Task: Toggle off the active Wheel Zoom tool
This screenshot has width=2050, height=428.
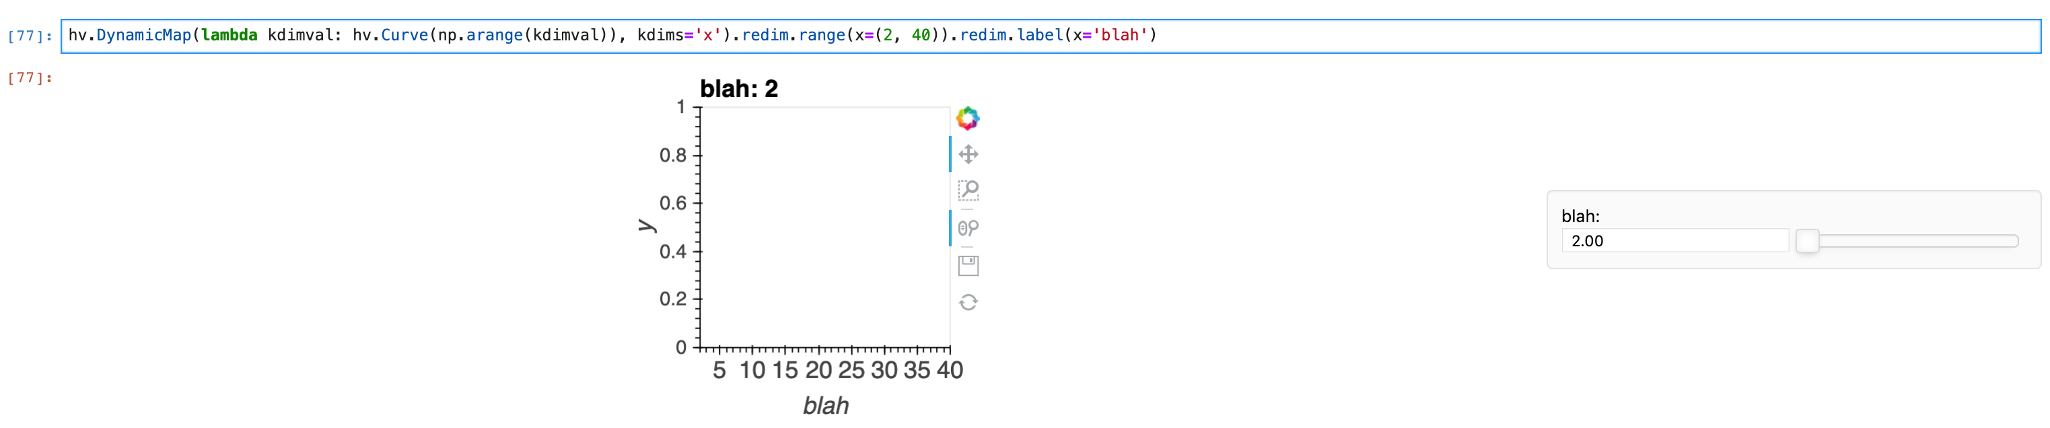Action: point(969,228)
